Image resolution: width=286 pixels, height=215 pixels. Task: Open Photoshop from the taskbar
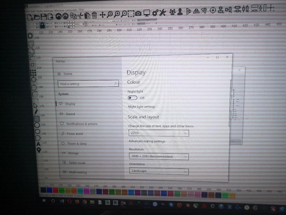(x=147, y=204)
